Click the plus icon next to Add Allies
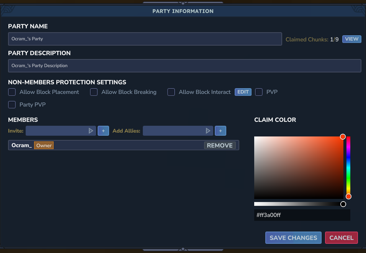Viewport: 366px width, 253px height. coord(221,131)
